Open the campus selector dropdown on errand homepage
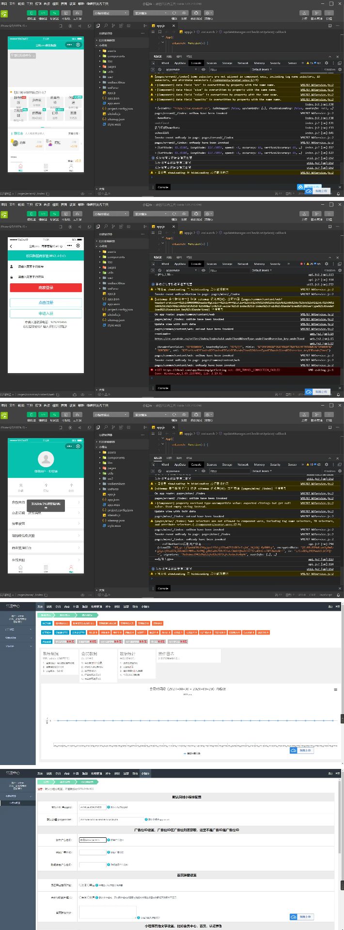The width and height of the screenshot is (344, 930). pyautogui.click(x=23, y=55)
